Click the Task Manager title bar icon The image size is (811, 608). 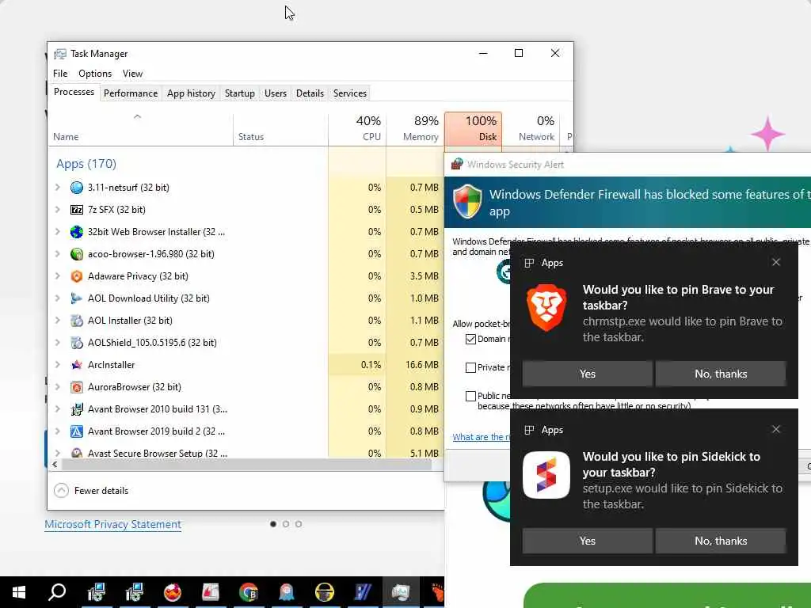coord(60,54)
